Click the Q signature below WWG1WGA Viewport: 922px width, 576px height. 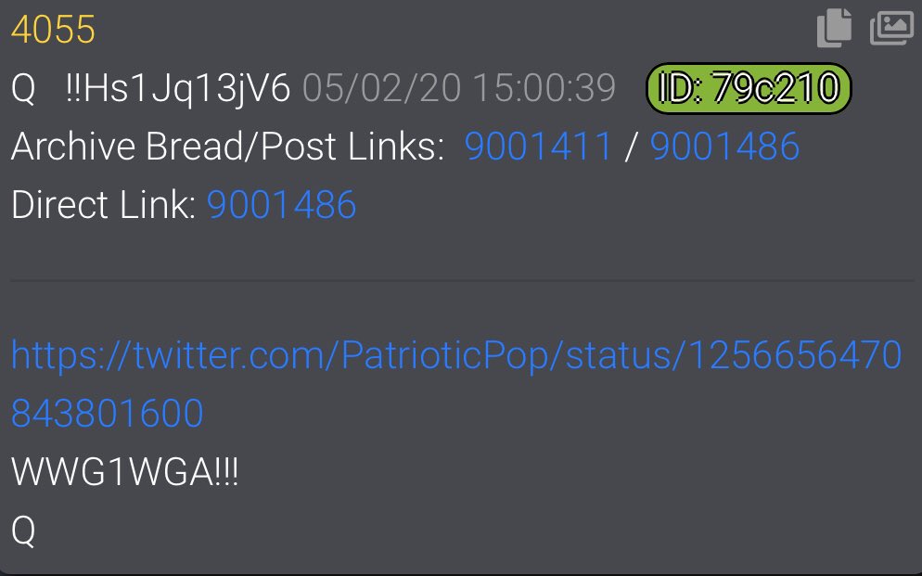click(x=23, y=531)
